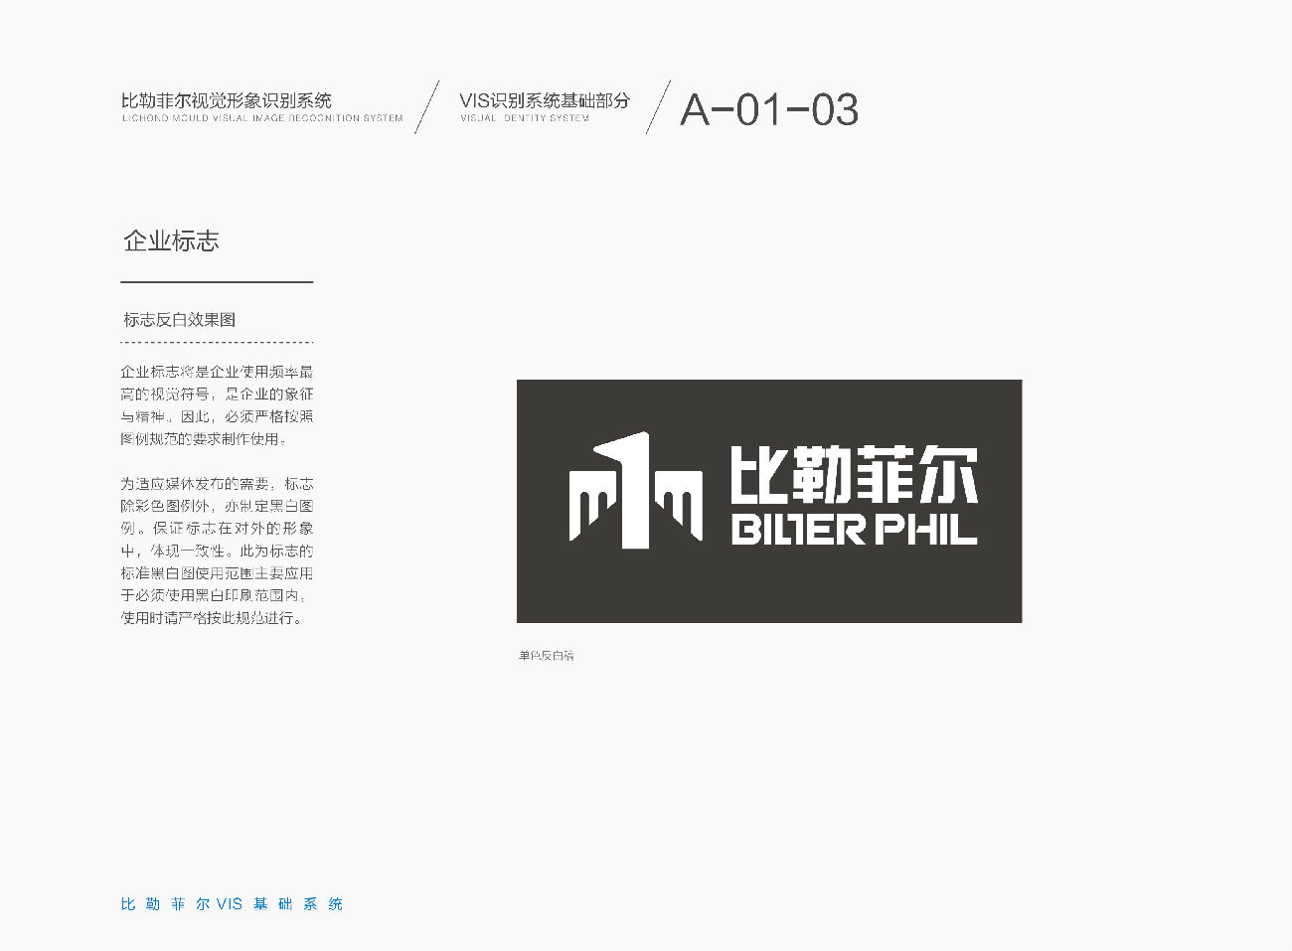This screenshot has height=951, width=1292.
Task: Click the 比勒菲尔 Chinese logotype
Action: point(854,474)
